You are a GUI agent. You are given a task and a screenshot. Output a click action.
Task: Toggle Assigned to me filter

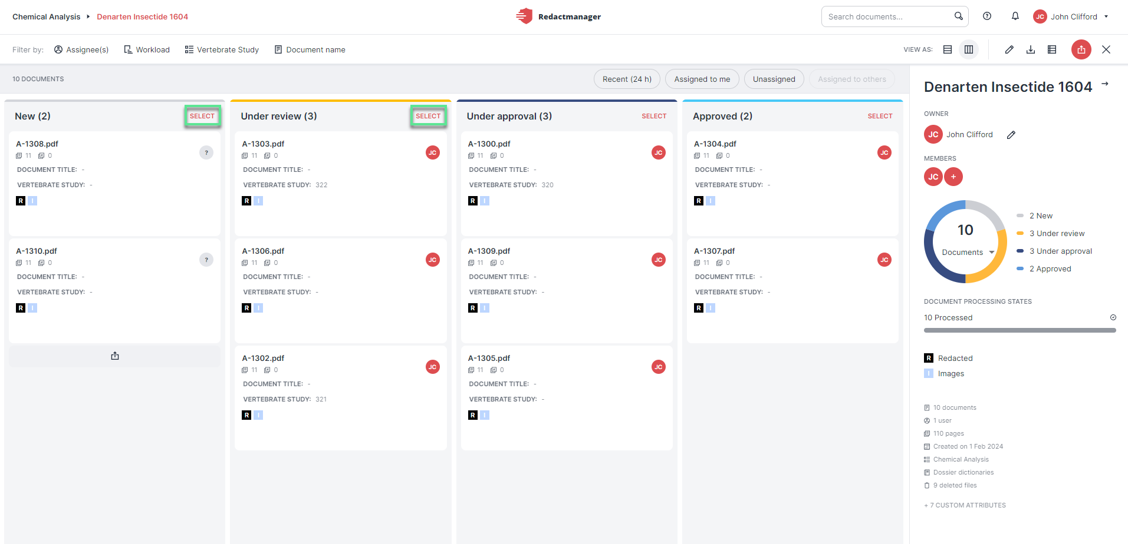click(x=702, y=79)
